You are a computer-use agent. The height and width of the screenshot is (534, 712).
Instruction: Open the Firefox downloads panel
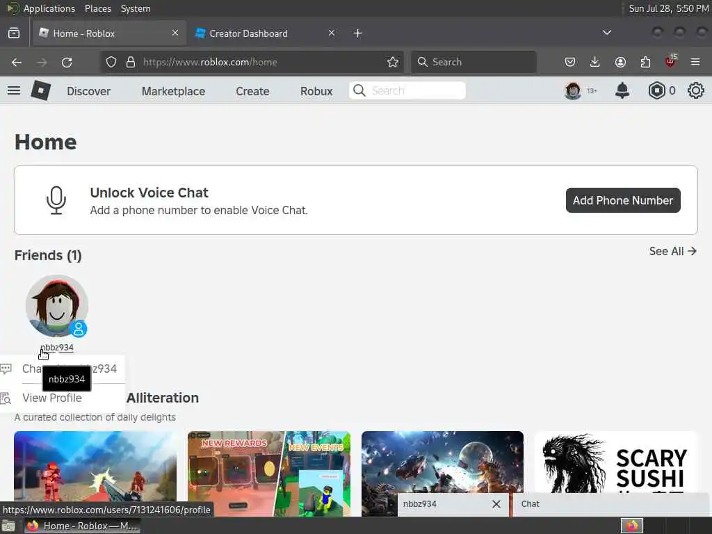tap(595, 62)
